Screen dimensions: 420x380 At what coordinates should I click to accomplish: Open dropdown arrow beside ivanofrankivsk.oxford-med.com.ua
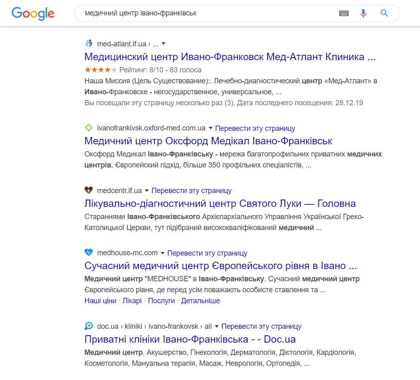211,128
